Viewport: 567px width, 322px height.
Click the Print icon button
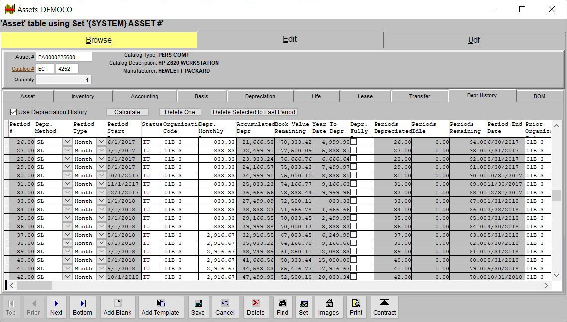[x=356, y=303]
